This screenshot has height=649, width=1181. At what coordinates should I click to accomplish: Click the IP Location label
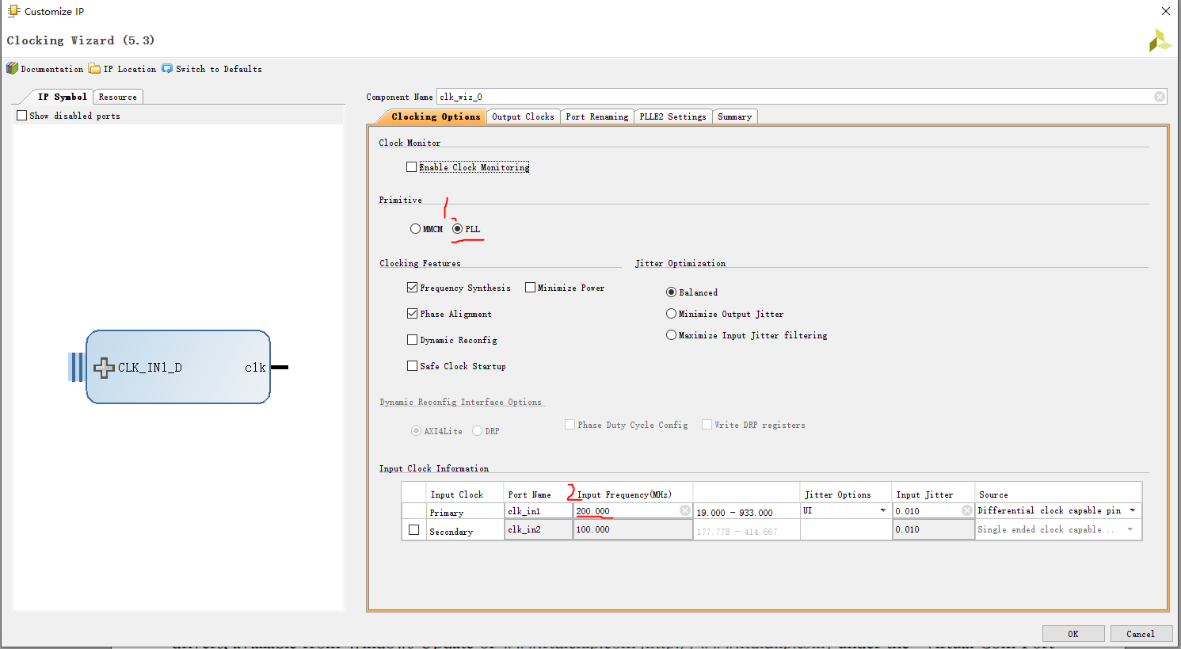pyautogui.click(x=130, y=69)
